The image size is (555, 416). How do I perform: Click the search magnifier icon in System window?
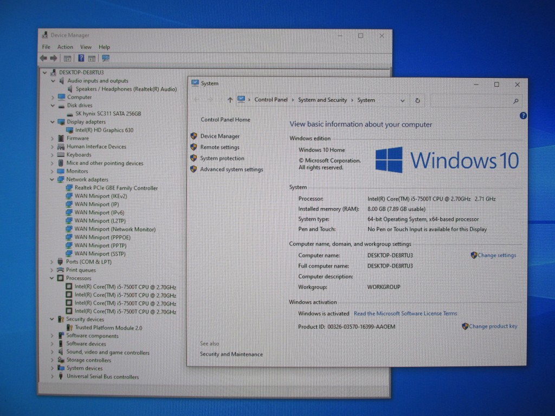516,101
